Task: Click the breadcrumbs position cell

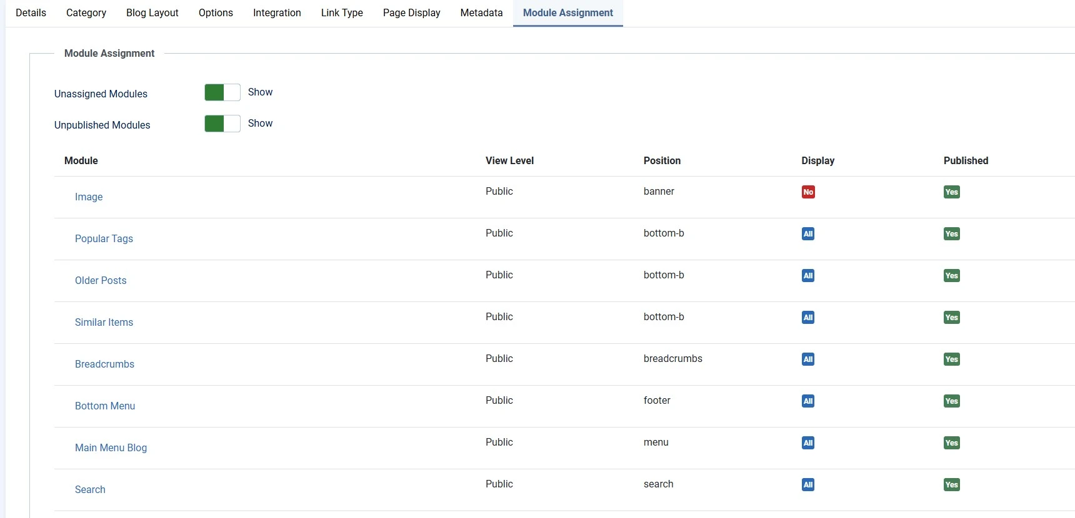Action: (673, 359)
